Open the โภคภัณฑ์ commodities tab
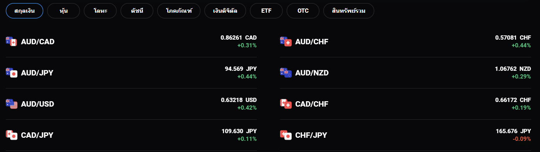Viewport: 540px width, 152px height. tap(179, 11)
